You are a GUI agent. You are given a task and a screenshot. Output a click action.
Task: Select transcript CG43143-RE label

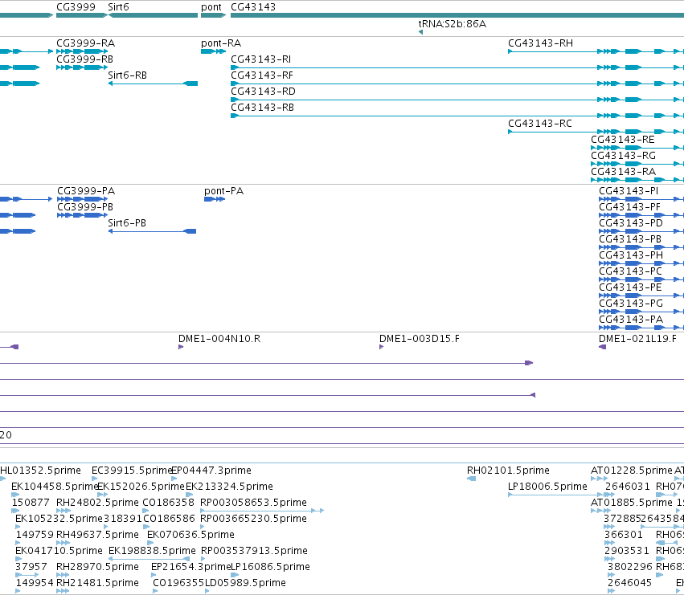pos(622,140)
